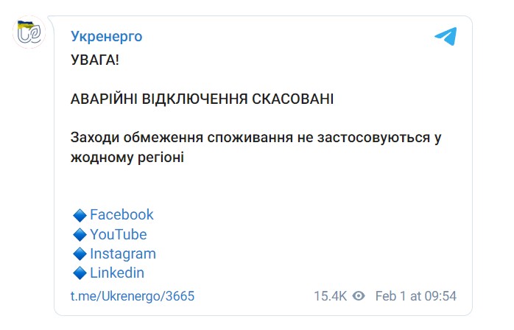Viewport: 514px width, 330px height.
Task: Click the Telegram paper plane icon
Action: pyautogui.click(x=445, y=36)
